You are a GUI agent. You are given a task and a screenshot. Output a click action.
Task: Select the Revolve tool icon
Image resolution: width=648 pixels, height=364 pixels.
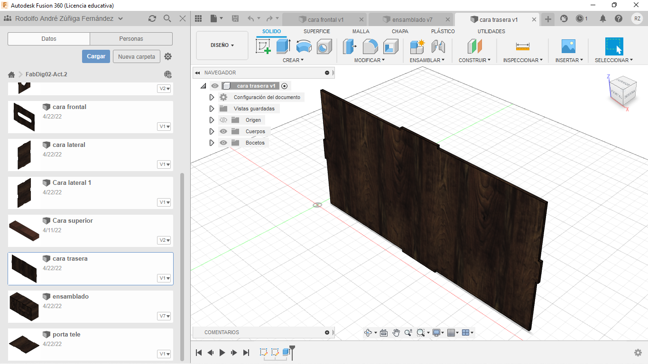(304, 46)
